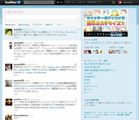The image size is (139, 120).
Task: Open dorian5963's cat avatar
Action: point(9,67)
